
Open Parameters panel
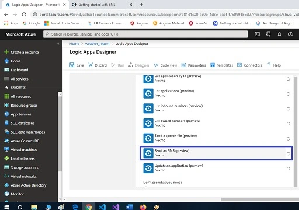[x=193, y=65]
